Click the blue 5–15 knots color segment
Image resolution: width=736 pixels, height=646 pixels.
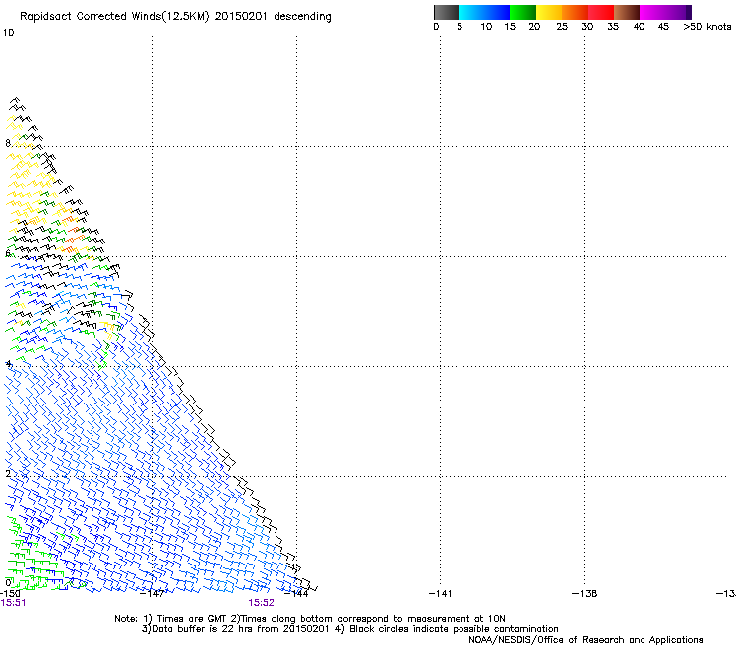click(x=484, y=12)
